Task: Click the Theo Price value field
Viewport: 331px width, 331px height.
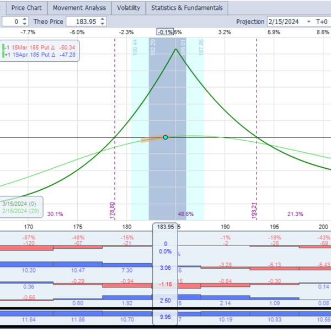Action: [x=82, y=22]
